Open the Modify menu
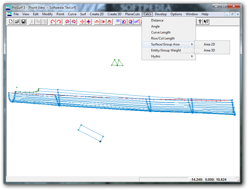This screenshot has height=190, width=248. click(x=47, y=14)
